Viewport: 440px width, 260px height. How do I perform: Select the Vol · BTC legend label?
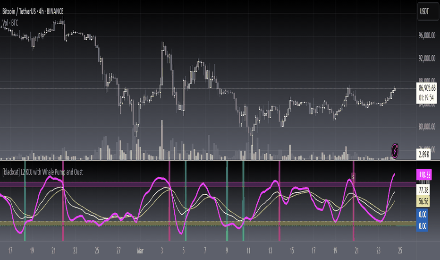click(x=10, y=23)
